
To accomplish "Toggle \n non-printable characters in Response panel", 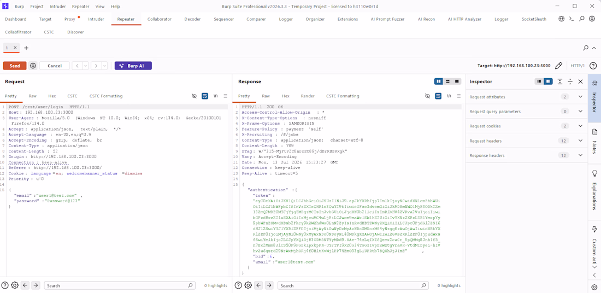I will pos(449,96).
